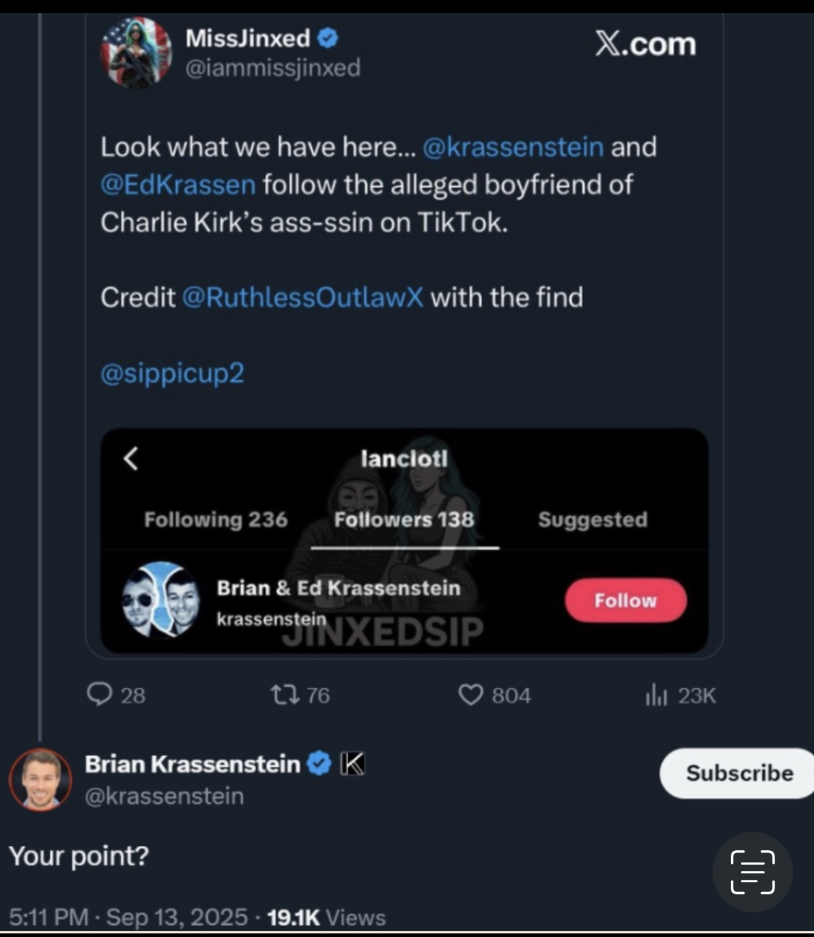Screen dimensions: 814x937
Task: Click the K affiliation badge icon
Action: pyautogui.click(x=352, y=764)
